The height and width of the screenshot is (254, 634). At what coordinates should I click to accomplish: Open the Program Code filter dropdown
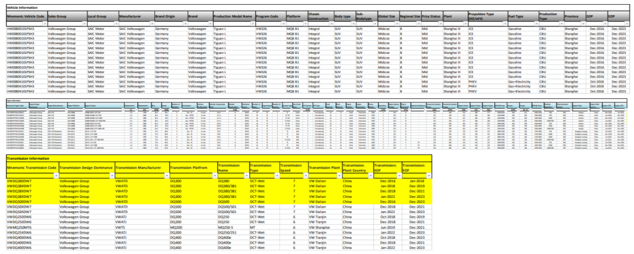click(x=284, y=24)
